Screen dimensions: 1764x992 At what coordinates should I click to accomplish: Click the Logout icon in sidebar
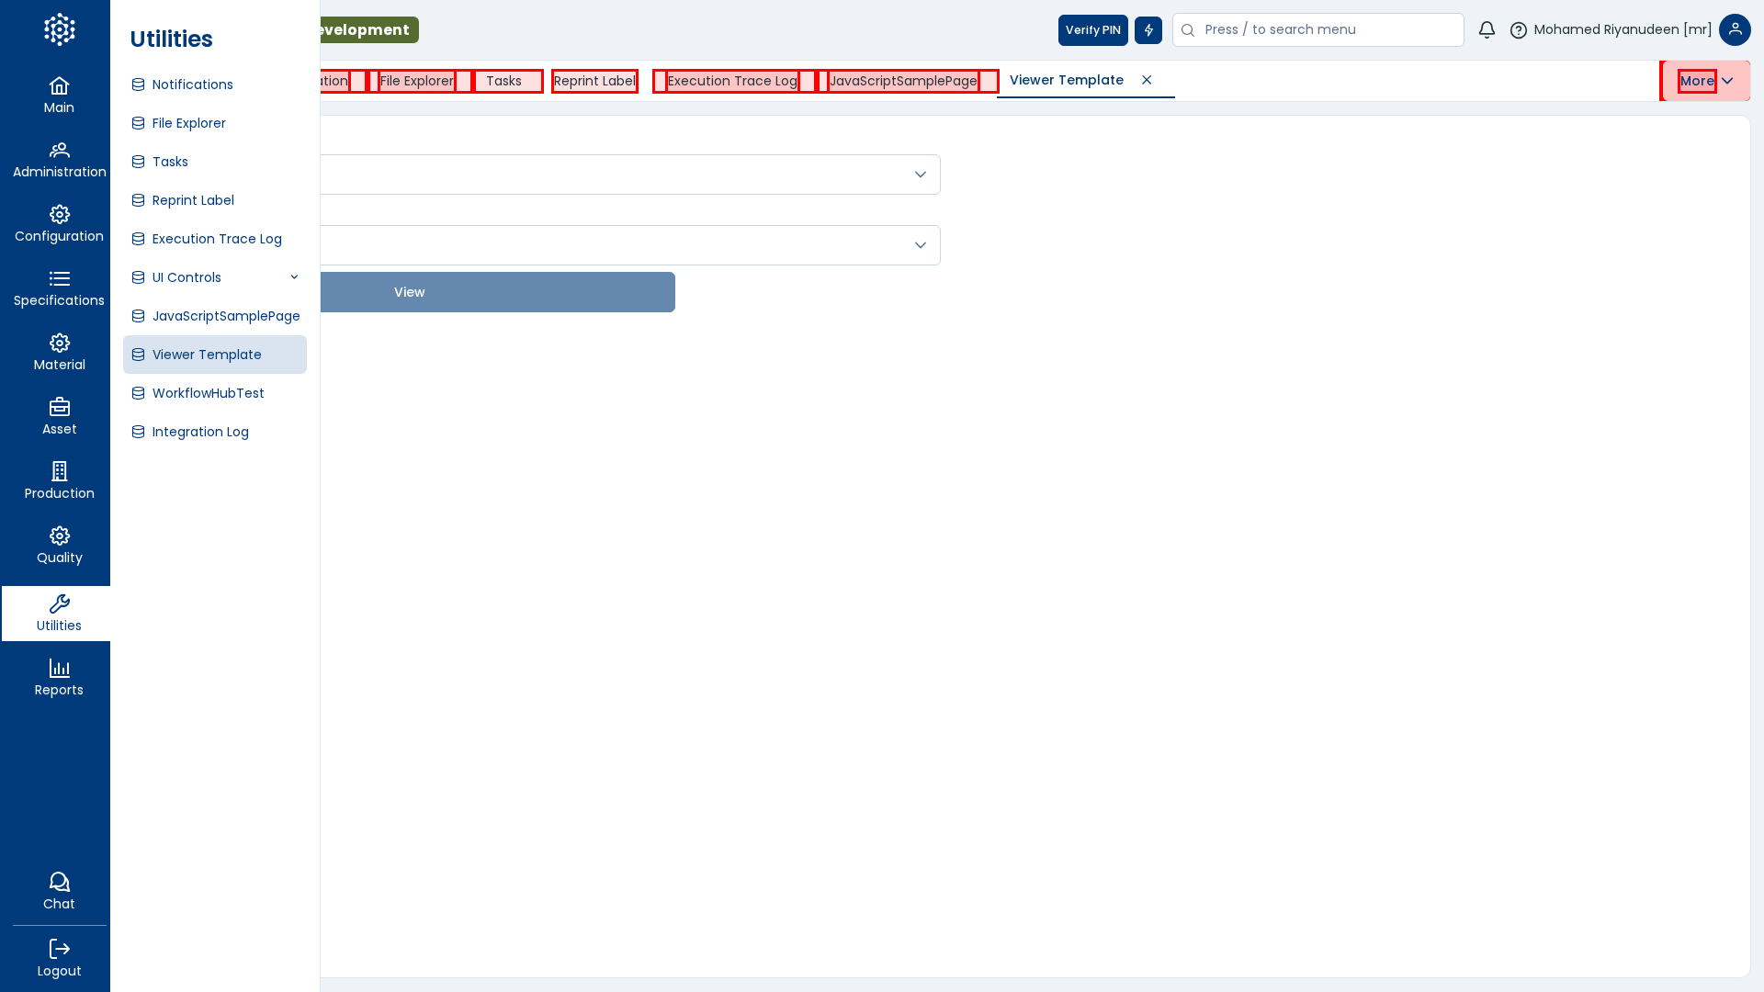pos(59,958)
